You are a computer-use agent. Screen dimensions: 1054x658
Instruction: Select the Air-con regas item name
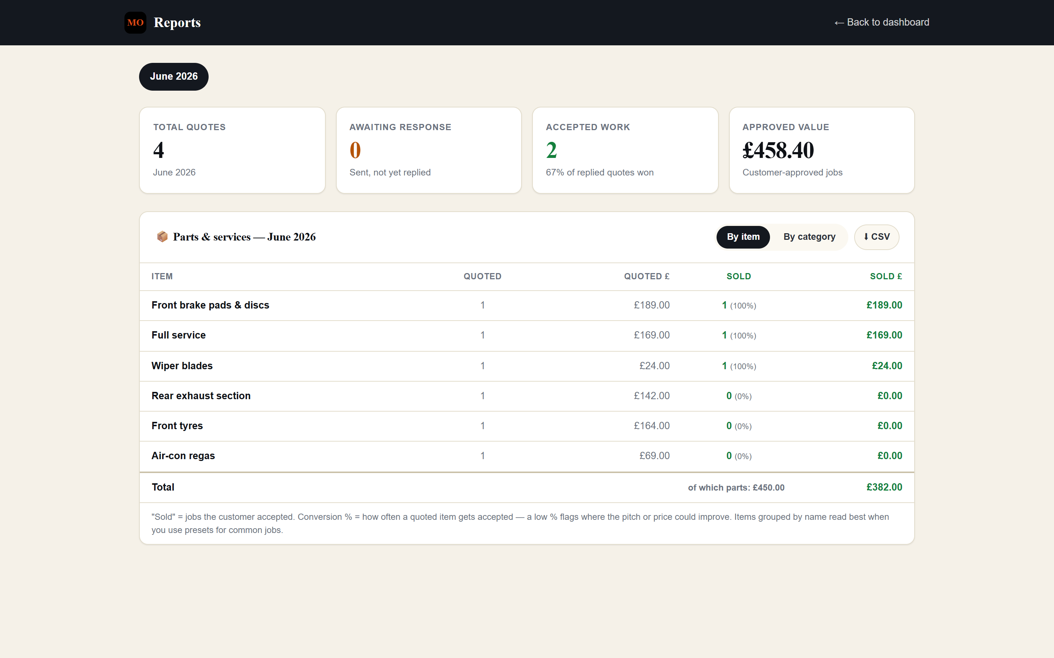pos(183,455)
